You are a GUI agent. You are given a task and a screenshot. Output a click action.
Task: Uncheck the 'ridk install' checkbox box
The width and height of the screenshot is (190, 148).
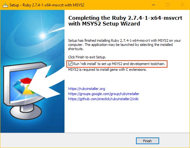(x=70, y=64)
